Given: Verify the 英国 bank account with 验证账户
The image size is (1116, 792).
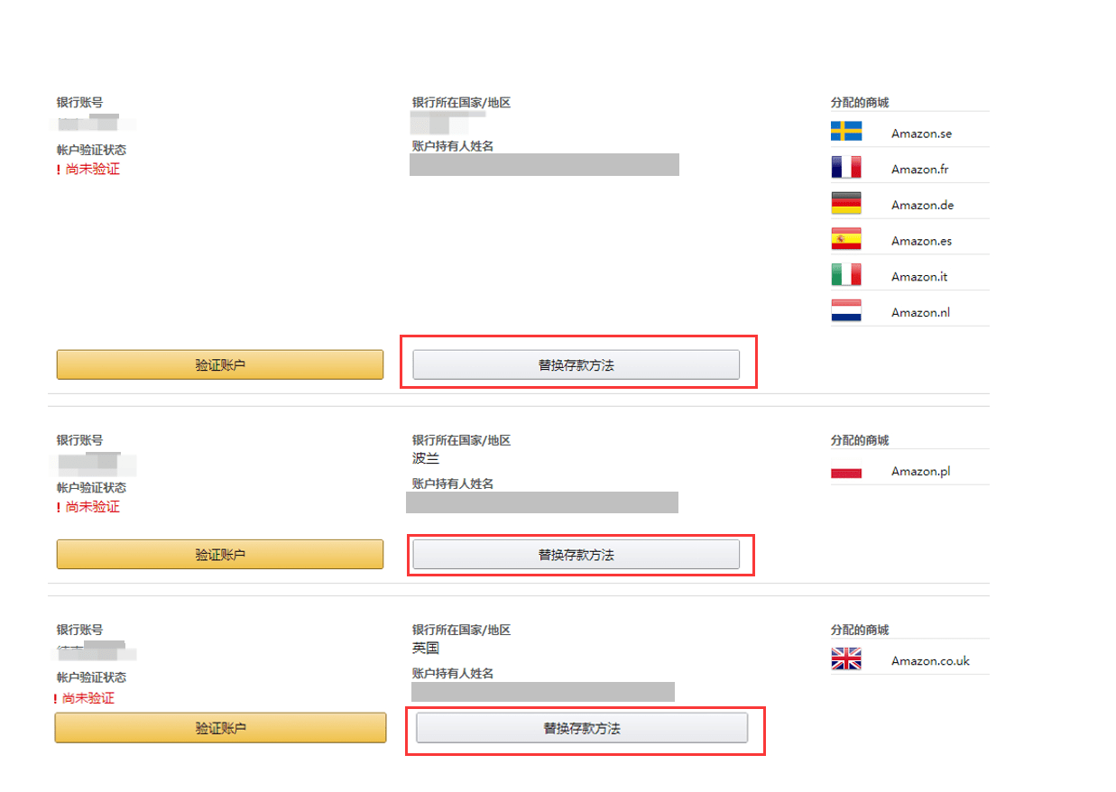Looking at the screenshot, I should click(220, 728).
